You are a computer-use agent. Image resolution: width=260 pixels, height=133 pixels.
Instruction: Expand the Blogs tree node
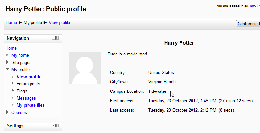(13, 91)
